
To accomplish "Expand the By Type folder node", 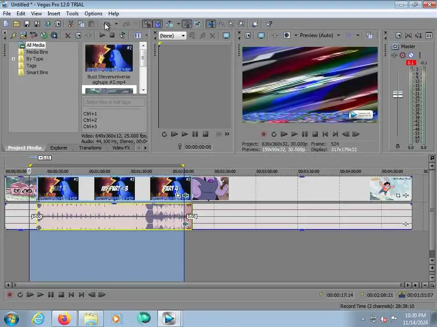I will tap(13, 59).
